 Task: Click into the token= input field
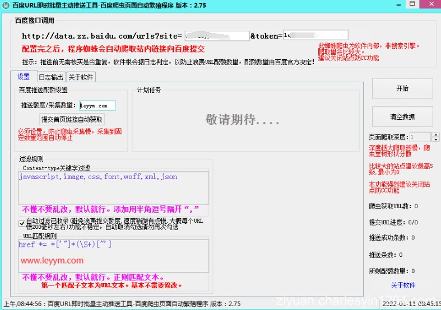315,35
